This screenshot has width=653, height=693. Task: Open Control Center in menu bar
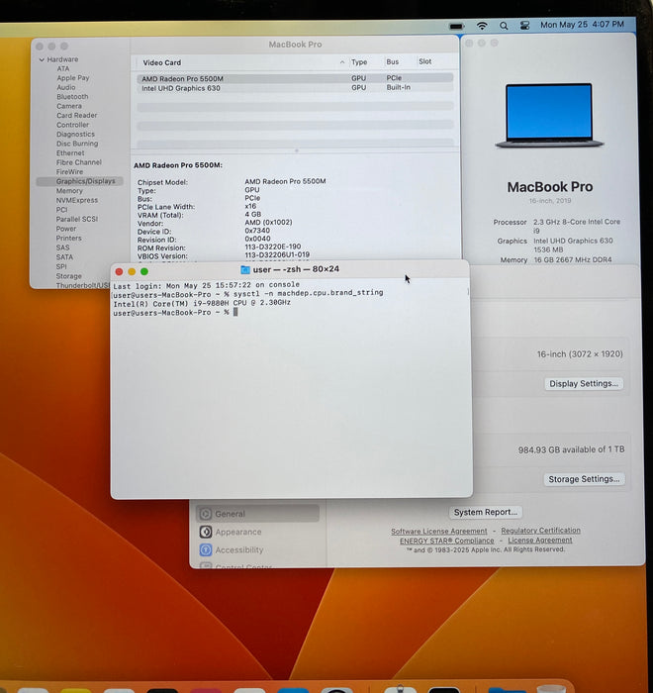pyautogui.click(x=524, y=26)
